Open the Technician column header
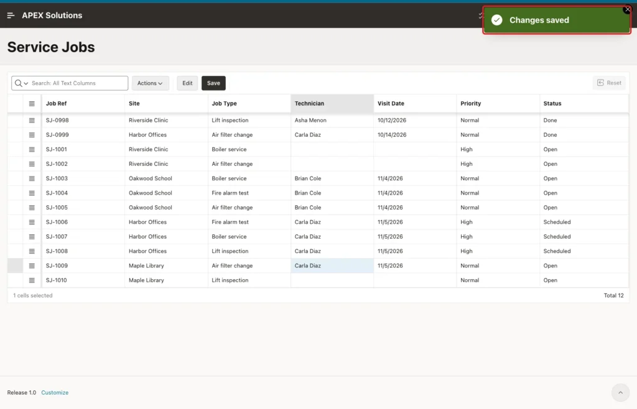The height and width of the screenshot is (409, 637). [332, 103]
